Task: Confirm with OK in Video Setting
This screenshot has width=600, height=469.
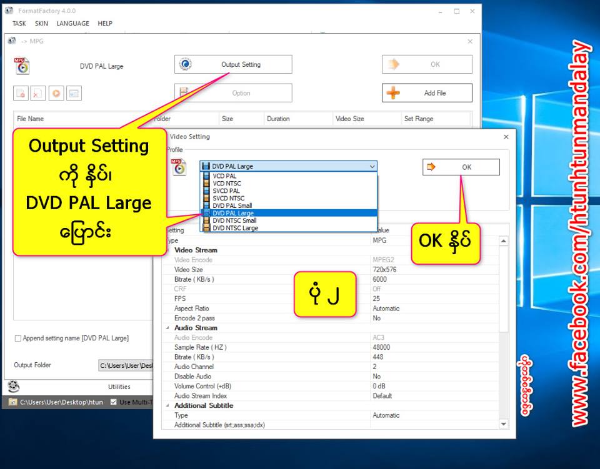Action: coord(461,167)
